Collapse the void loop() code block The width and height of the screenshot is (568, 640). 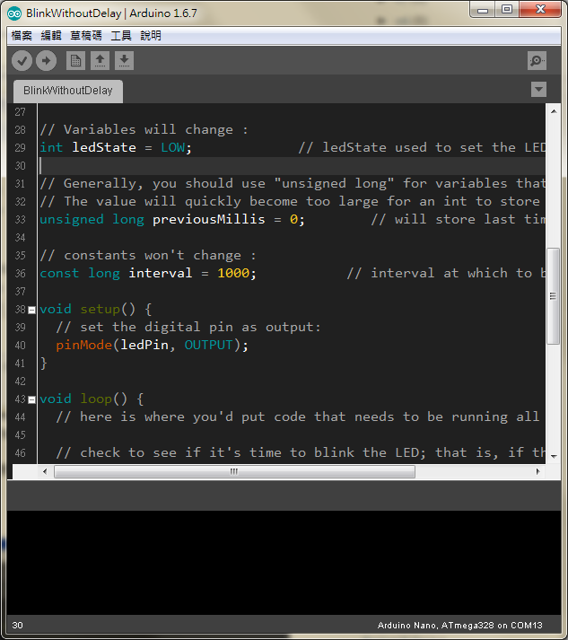click(x=31, y=400)
